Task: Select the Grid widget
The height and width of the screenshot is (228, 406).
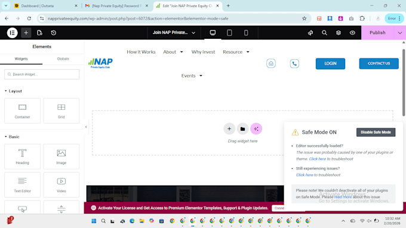Action: pos(61,111)
